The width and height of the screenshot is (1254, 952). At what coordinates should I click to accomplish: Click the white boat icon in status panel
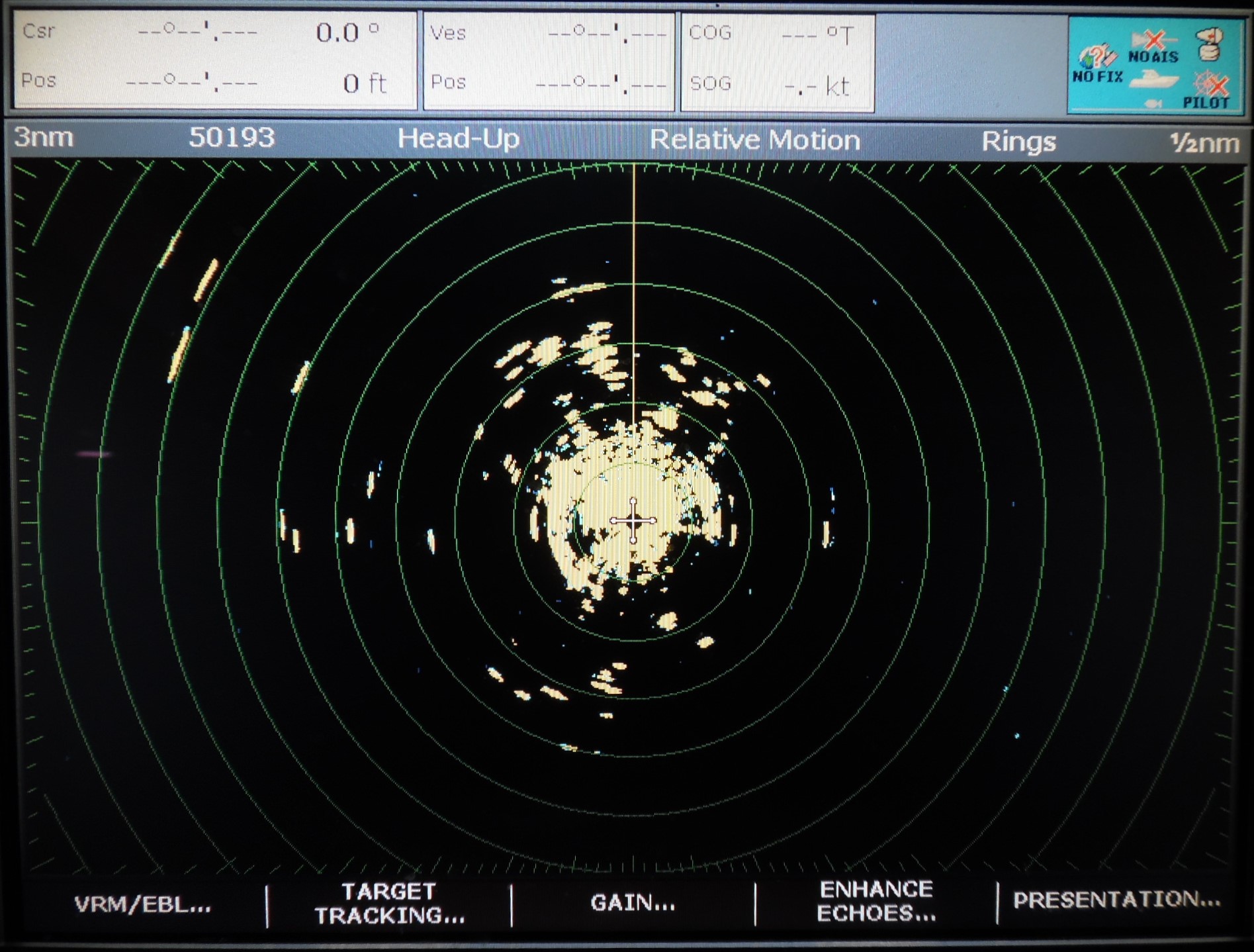pos(1153,81)
